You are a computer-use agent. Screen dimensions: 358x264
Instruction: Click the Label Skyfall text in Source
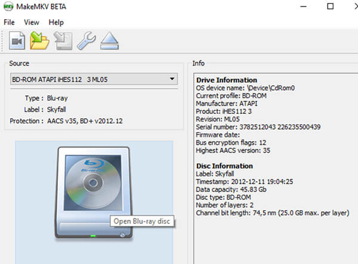pos(57,110)
